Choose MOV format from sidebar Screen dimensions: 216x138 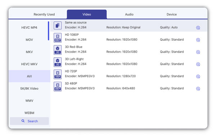point(29,40)
